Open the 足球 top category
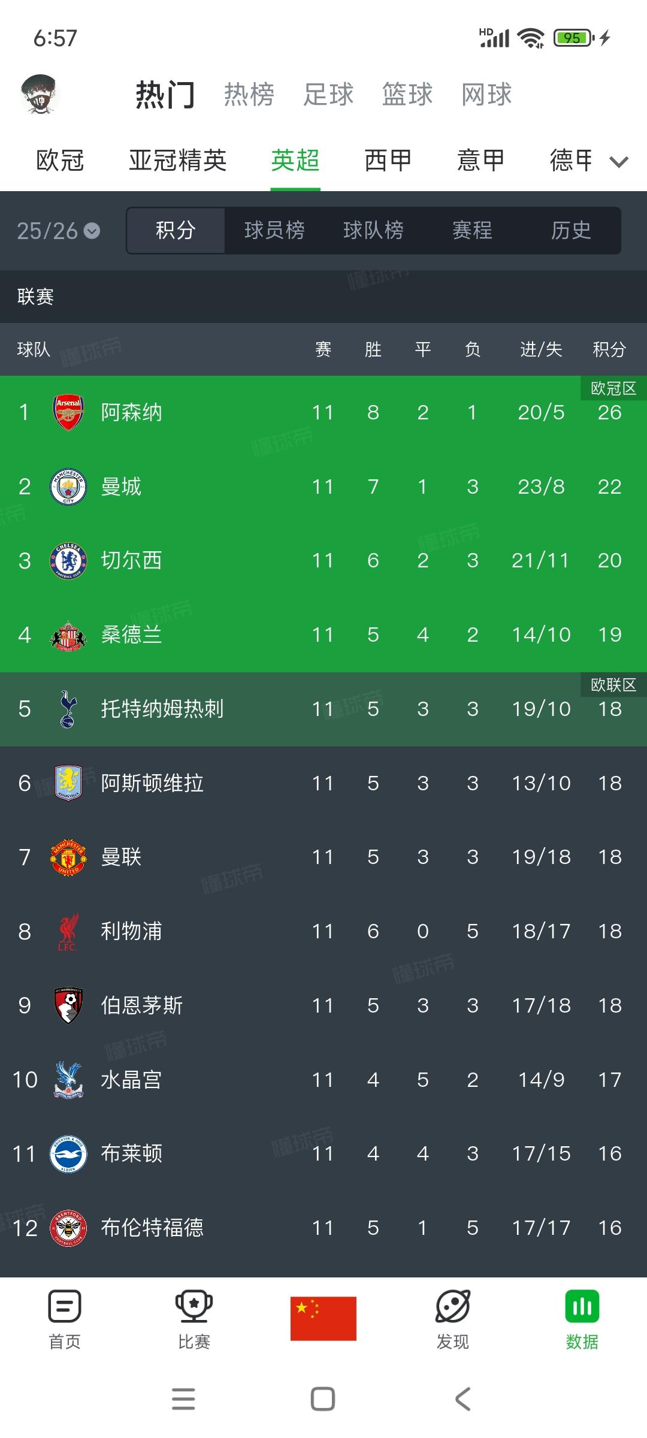Viewport: 647px width, 1438px height. pyautogui.click(x=328, y=95)
